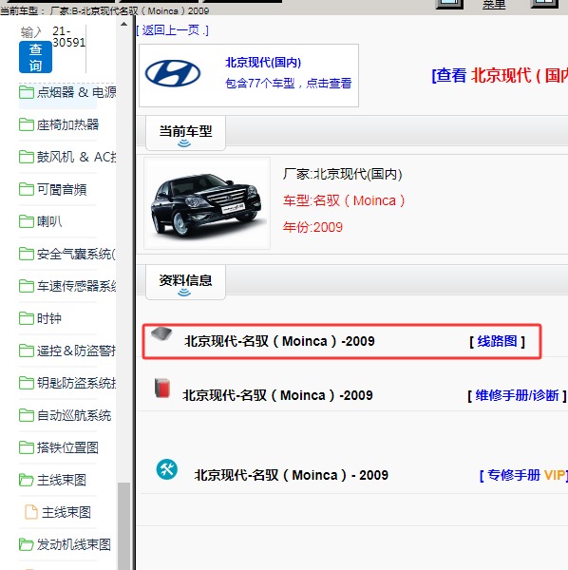568x570 pixels.
Task: Click the folder icon beside 搭铁位置图
Action: point(27,447)
